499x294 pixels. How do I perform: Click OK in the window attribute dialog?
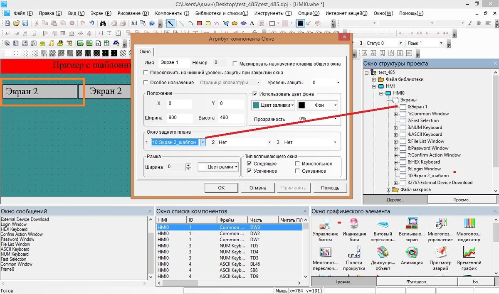pos(221,188)
